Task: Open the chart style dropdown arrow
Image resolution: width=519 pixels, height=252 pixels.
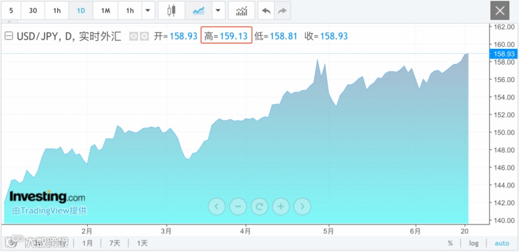Action: pos(218,11)
